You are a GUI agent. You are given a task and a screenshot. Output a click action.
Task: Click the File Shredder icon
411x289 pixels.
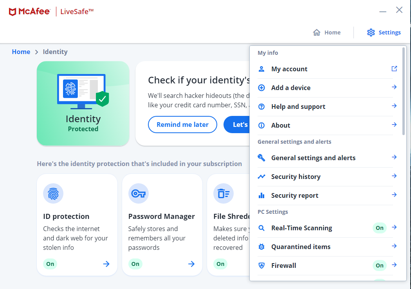pyautogui.click(x=224, y=193)
